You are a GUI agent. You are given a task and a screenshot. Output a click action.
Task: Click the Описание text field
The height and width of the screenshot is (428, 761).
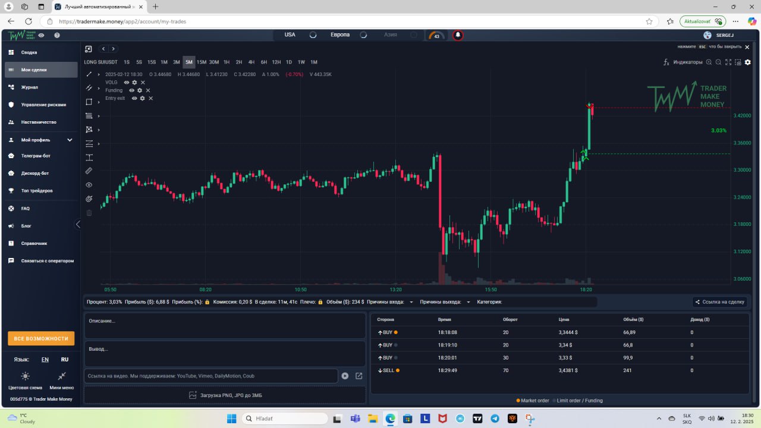click(225, 326)
